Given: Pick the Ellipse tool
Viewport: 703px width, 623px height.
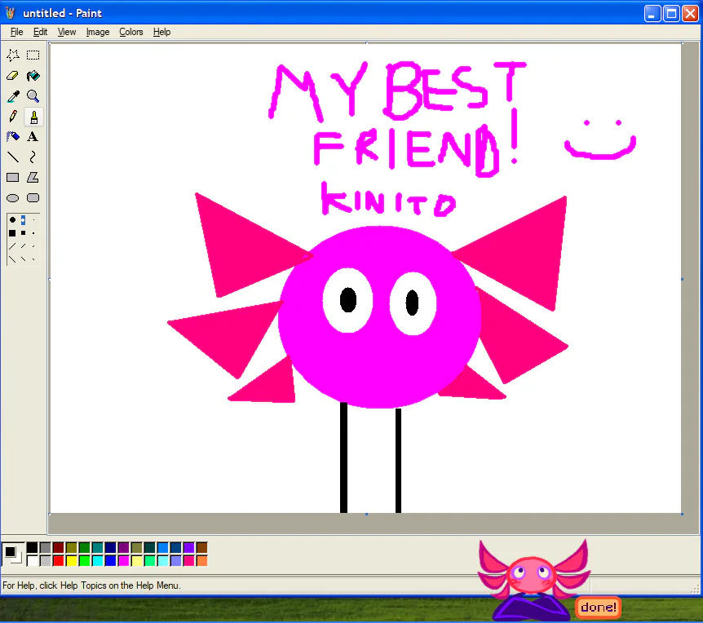Looking at the screenshot, I should tap(13, 197).
